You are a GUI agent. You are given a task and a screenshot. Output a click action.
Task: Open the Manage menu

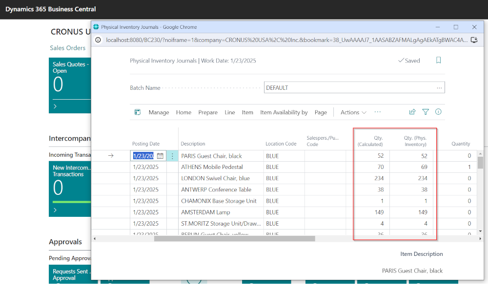click(159, 112)
